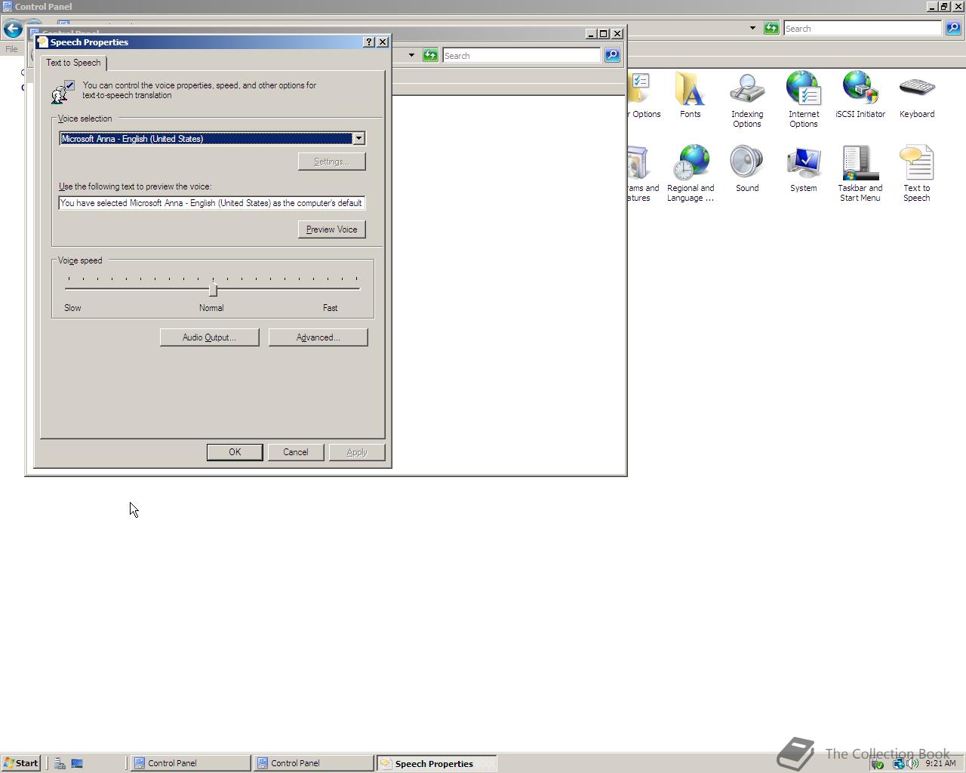The width and height of the screenshot is (966, 773).
Task: Switch to second Control Panel taskbar button
Action: click(313, 763)
